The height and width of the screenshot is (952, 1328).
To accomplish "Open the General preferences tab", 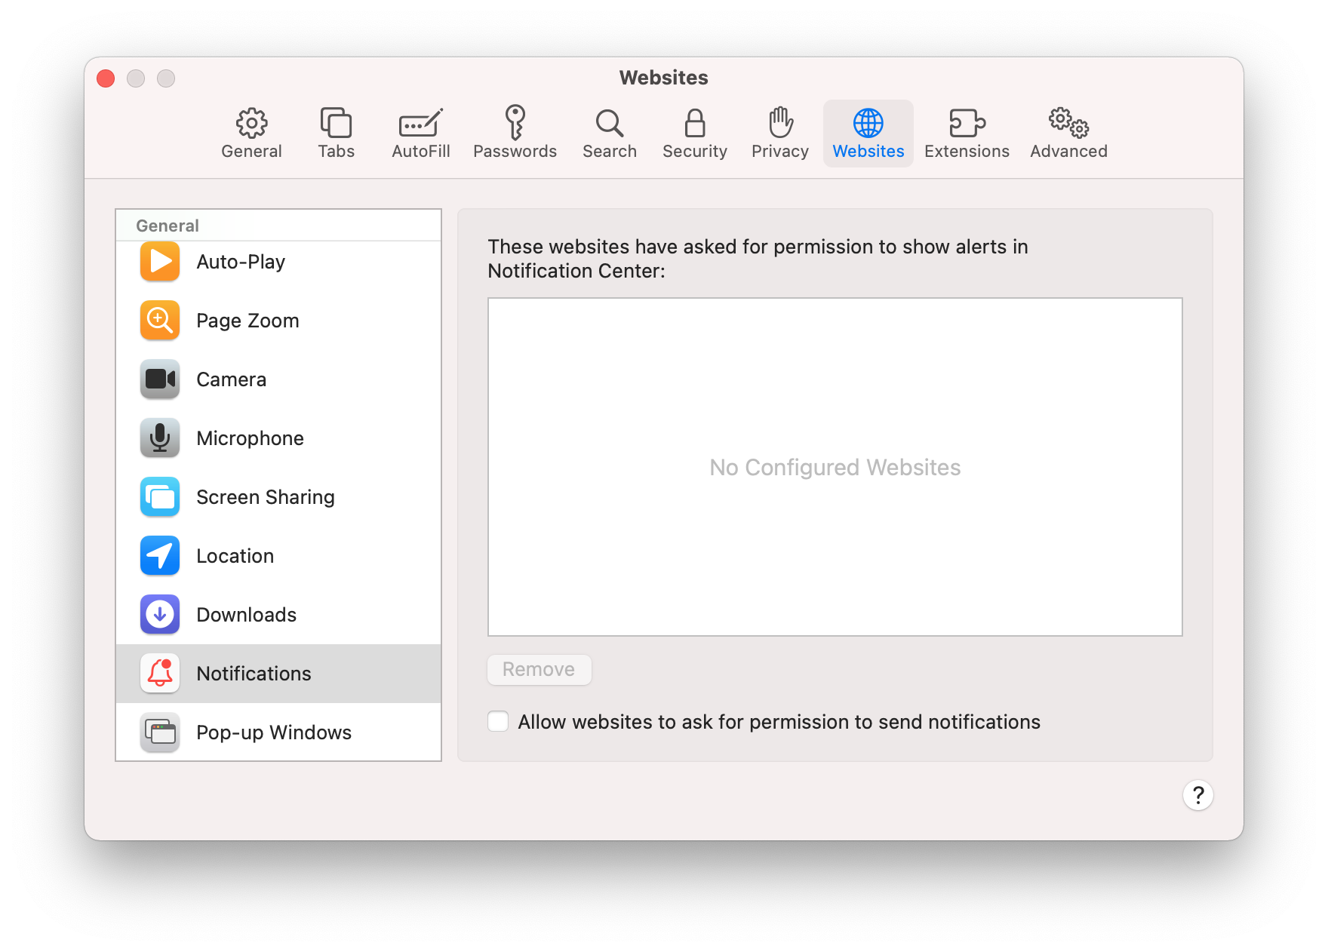I will click(x=251, y=134).
